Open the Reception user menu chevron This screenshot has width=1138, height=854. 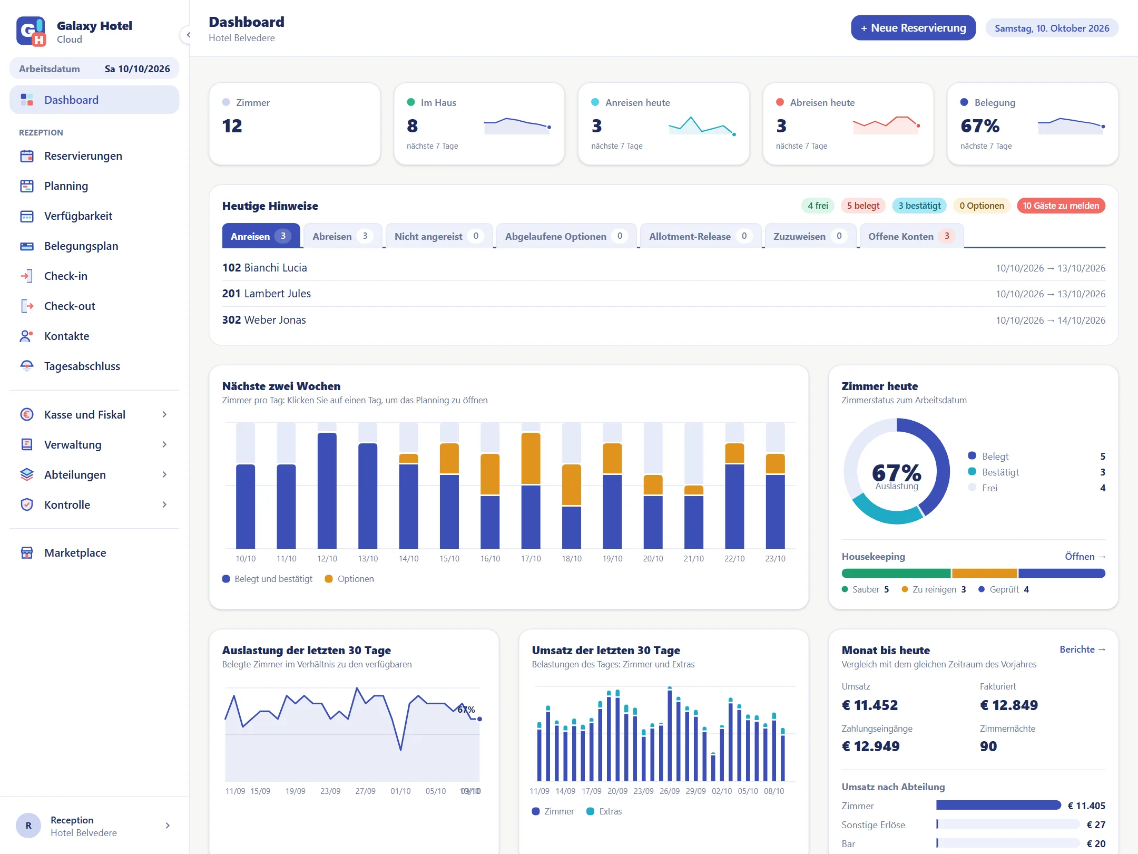[168, 826]
